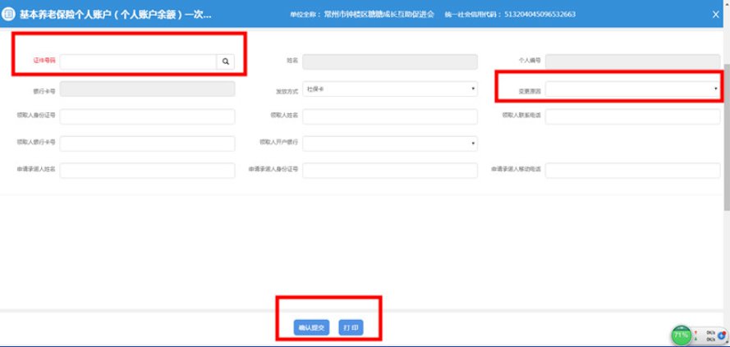Select the 申请承诺人移动电话 field
Screen dimensions: 730x347
(632, 171)
